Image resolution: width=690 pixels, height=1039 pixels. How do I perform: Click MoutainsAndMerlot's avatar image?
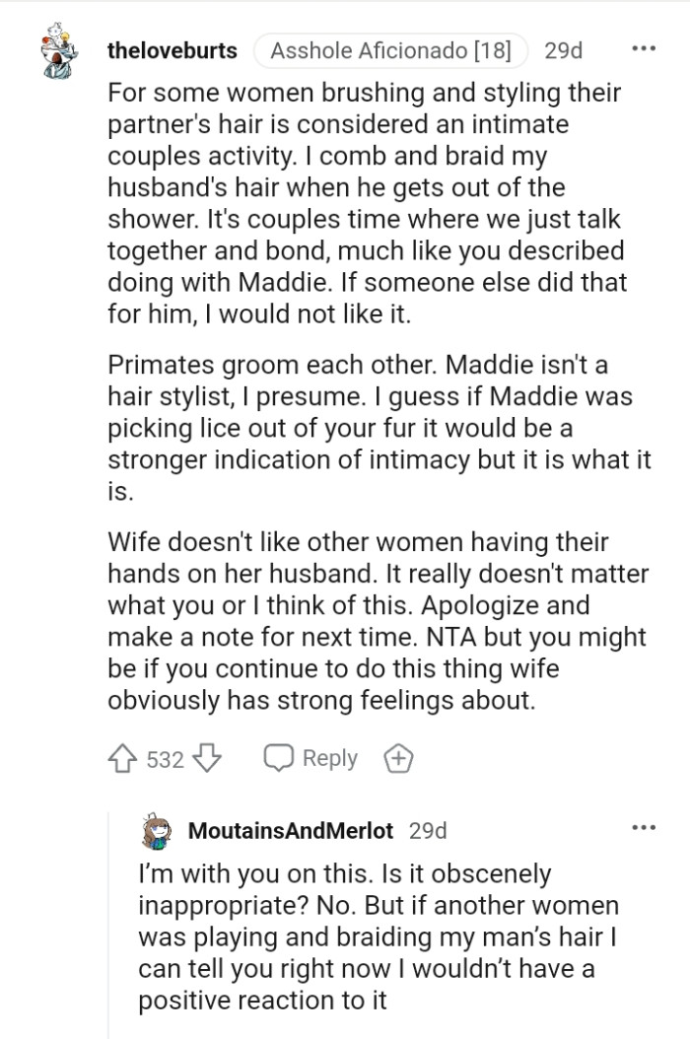click(x=153, y=830)
